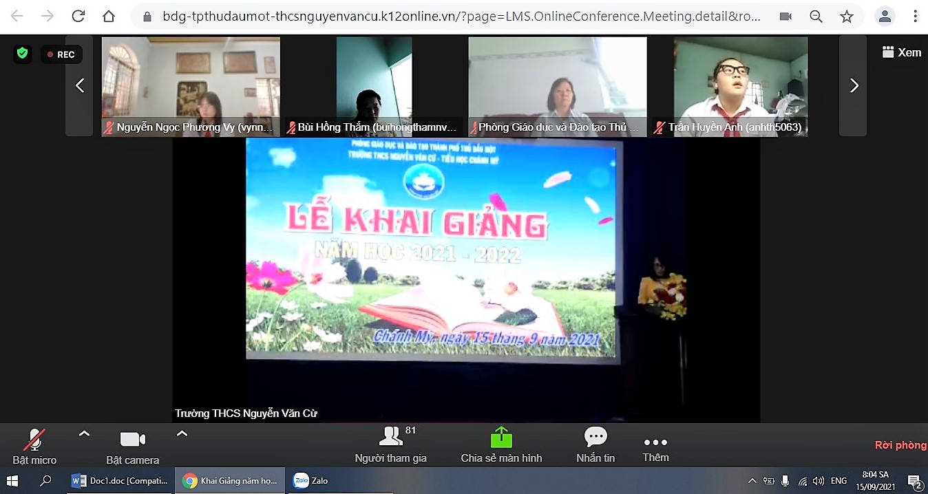
Task: Click the green security shield icon
Action: click(23, 54)
